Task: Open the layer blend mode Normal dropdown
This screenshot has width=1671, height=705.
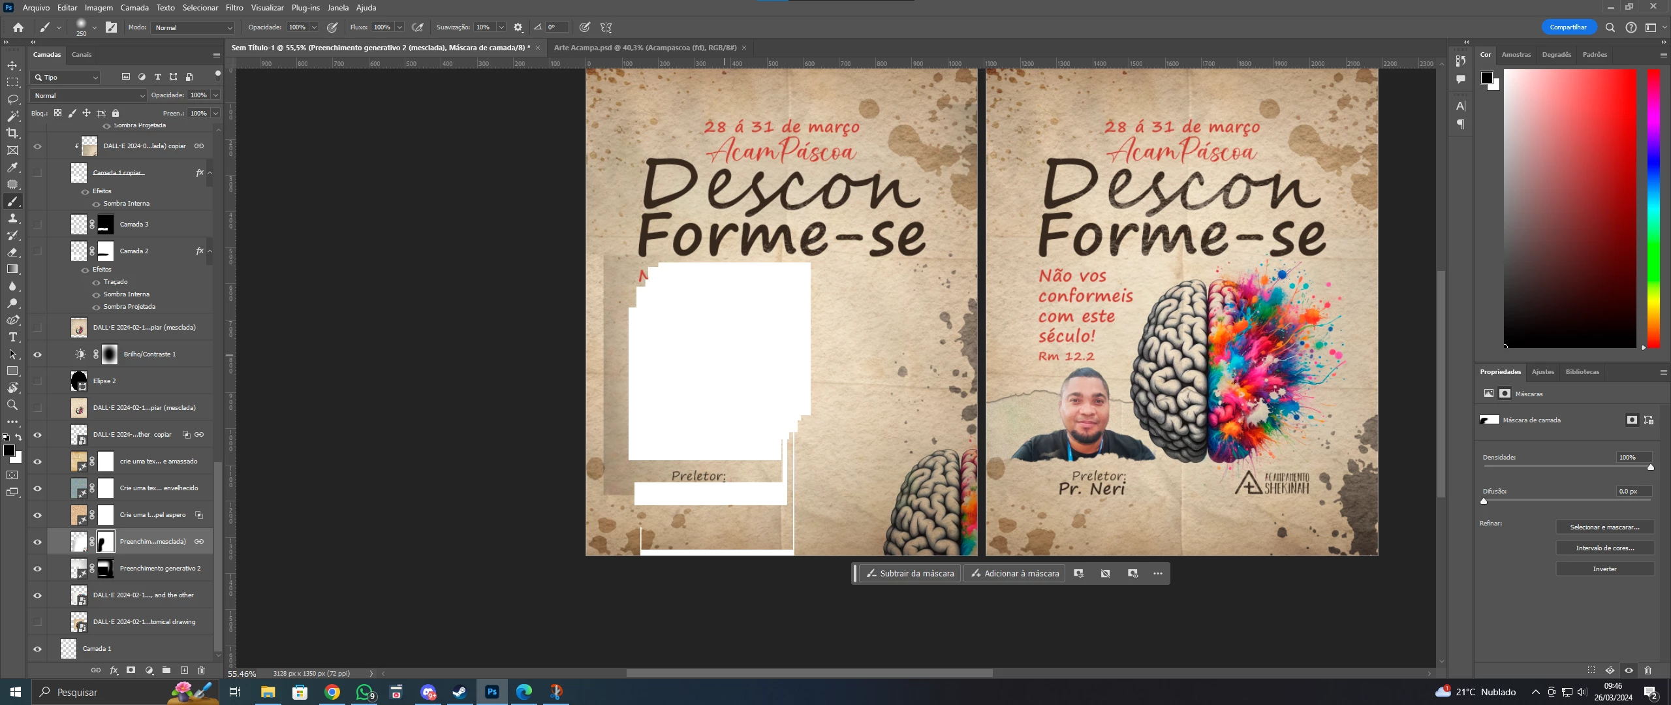Action: click(x=88, y=95)
